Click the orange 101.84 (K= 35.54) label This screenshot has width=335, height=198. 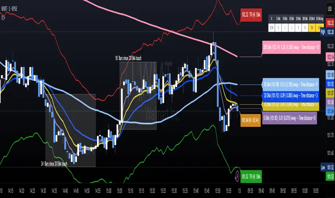coord(251,120)
